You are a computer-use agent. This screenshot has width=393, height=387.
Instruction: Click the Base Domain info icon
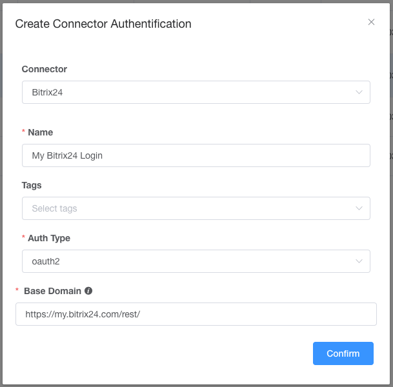[x=88, y=291]
